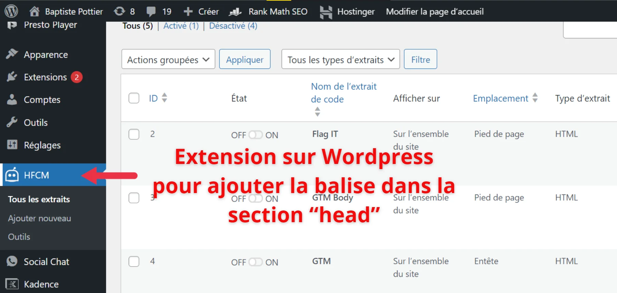The height and width of the screenshot is (293, 617).
Task: Click the HFCM robot icon
Action: click(12, 175)
